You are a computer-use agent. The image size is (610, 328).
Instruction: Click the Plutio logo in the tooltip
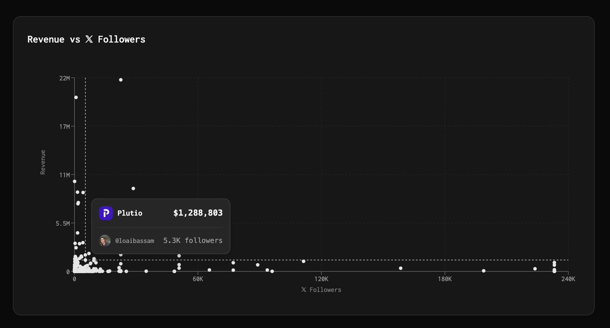tap(105, 213)
